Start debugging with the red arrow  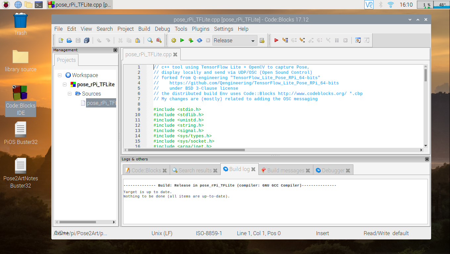[x=276, y=40]
